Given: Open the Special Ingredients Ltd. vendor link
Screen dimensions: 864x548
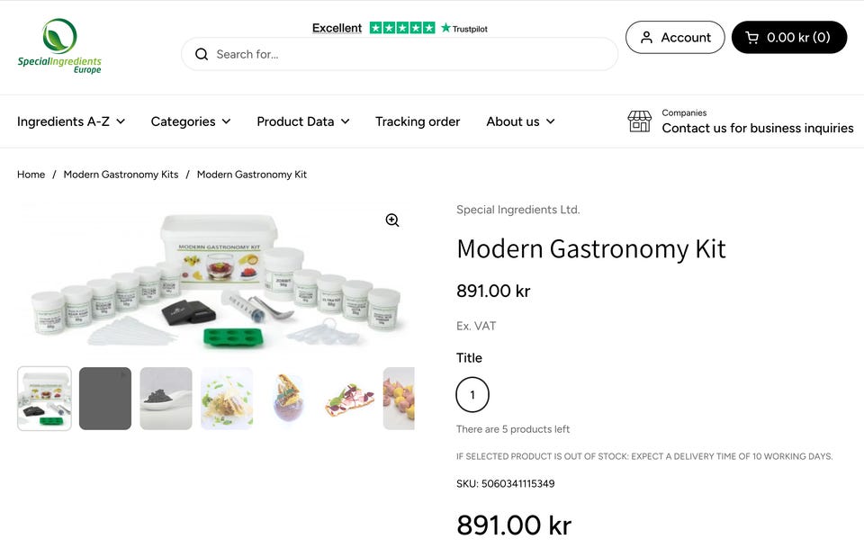Looking at the screenshot, I should pyautogui.click(x=517, y=210).
